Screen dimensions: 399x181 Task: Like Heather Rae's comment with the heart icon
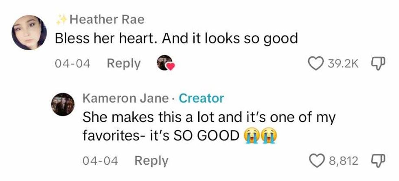(x=316, y=64)
